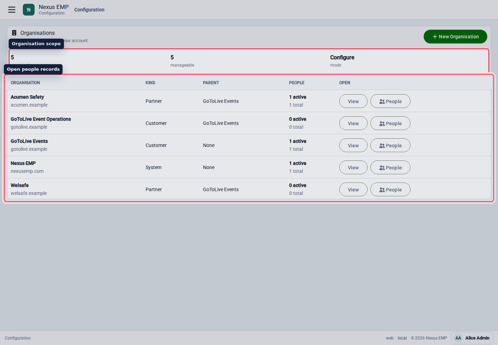Select the welsafe.example domain text

click(29, 193)
